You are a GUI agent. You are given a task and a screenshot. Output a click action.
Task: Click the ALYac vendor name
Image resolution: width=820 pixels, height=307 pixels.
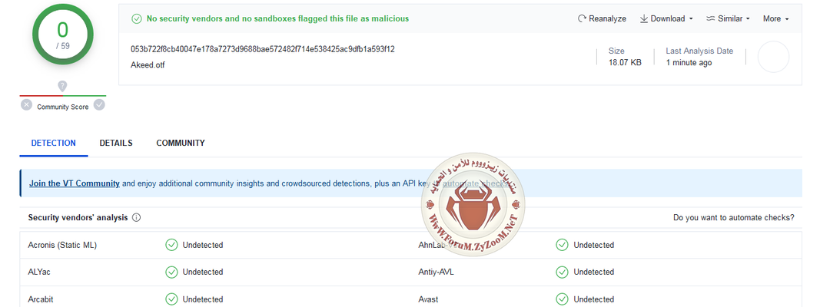pyautogui.click(x=39, y=272)
